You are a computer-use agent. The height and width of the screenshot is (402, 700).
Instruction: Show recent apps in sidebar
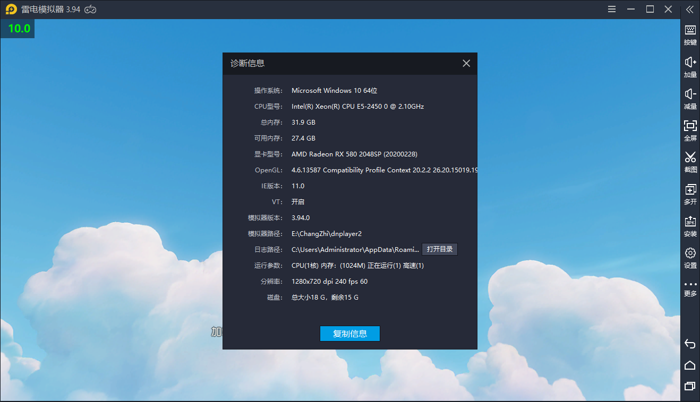[x=690, y=386]
